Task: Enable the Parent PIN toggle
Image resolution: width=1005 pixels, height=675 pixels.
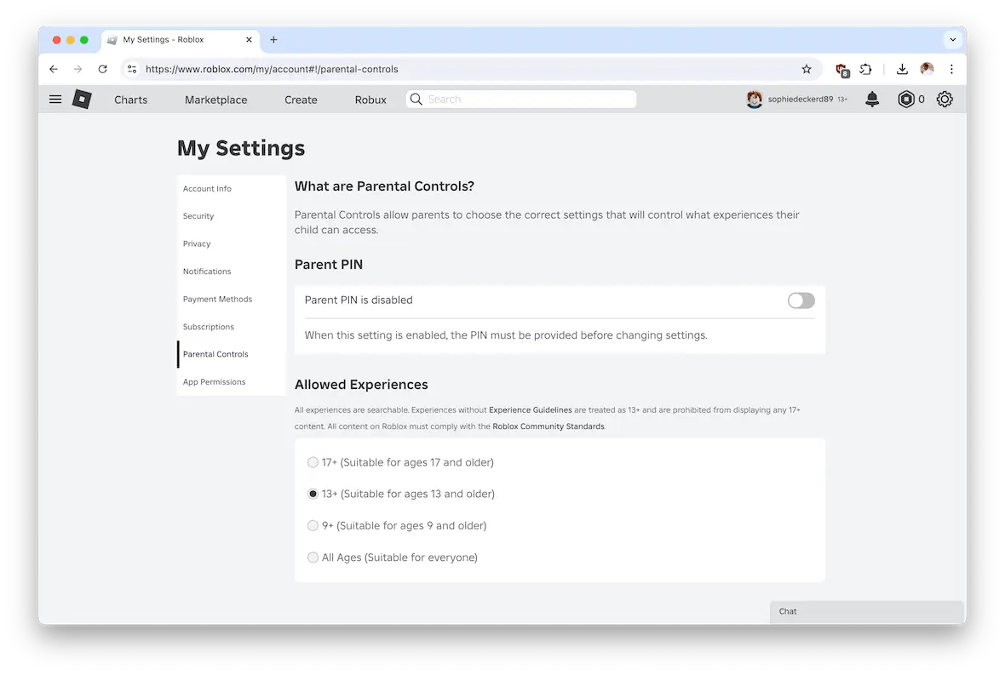Action: click(x=801, y=300)
